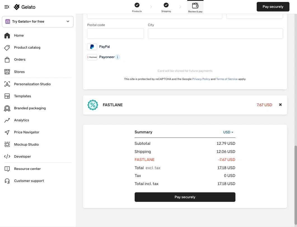Click the Personalization Studio icon

point(7,84)
